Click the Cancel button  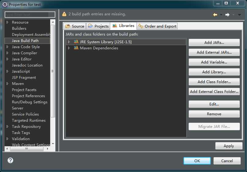point(227,161)
